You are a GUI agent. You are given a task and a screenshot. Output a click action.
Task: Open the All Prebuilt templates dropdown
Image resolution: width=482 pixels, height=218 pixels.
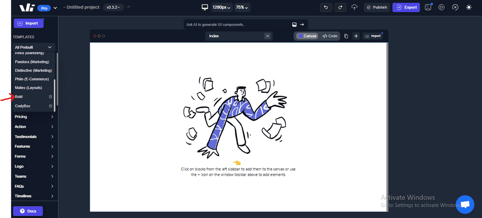pyautogui.click(x=34, y=47)
